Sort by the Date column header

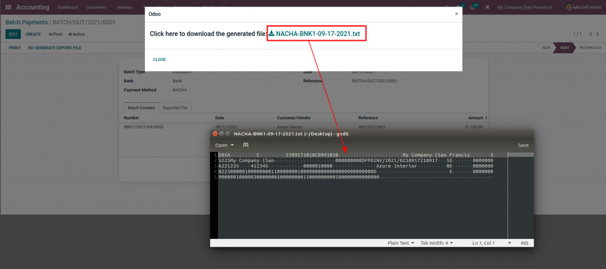220,118
